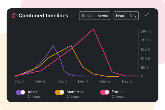Click the Day 6 axis label
The image size is (165, 110).
[x=127, y=81]
